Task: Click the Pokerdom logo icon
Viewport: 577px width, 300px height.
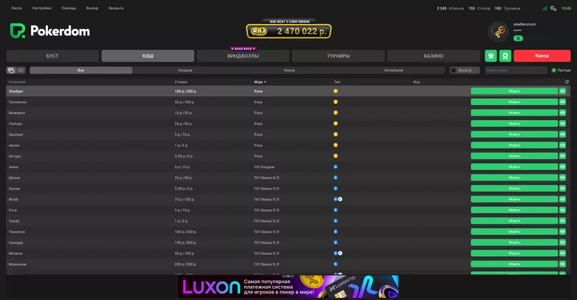Action: pyautogui.click(x=18, y=31)
